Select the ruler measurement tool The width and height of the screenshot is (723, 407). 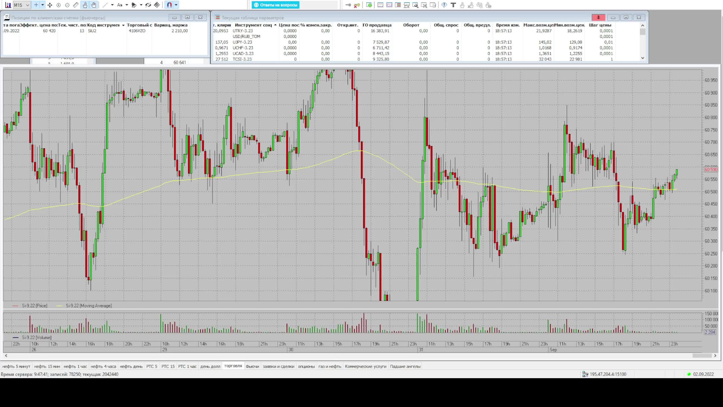pyautogui.click(x=76, y=5)
